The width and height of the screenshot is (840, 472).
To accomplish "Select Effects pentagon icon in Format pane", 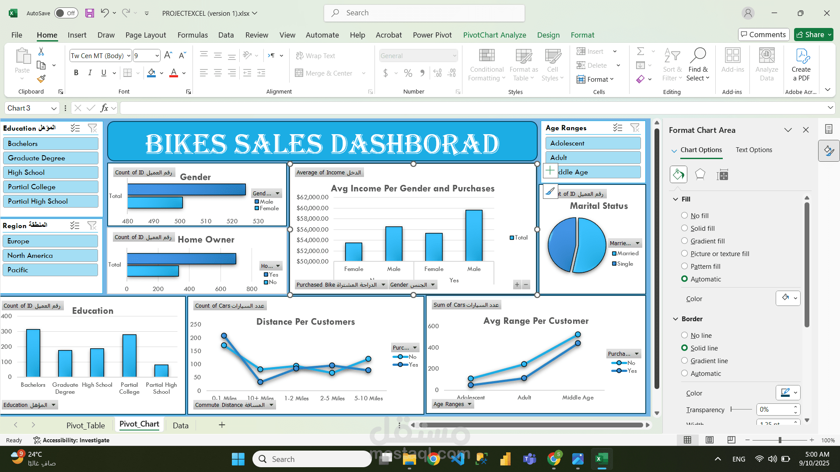I will point(700,175).
